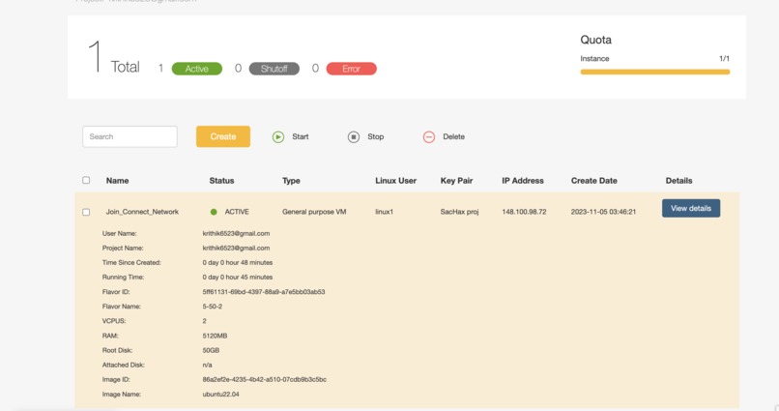779x411 pixels.
Task: Click the green ACTIVE status dot
Action: (x=214, y=212)
